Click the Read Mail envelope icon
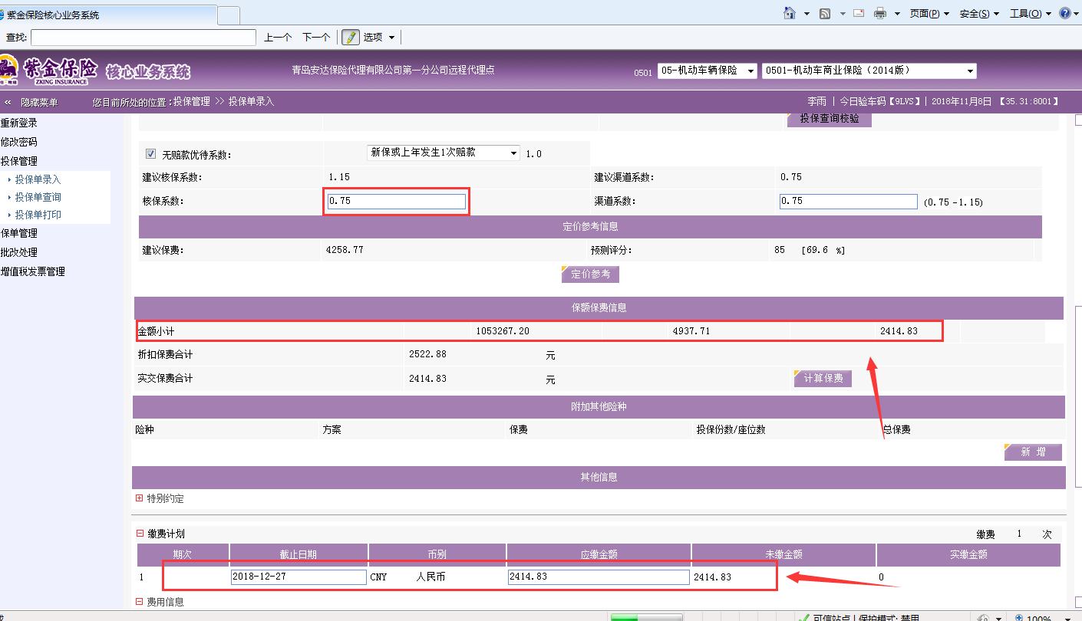The image size is (1082, 621). (859, 14)
